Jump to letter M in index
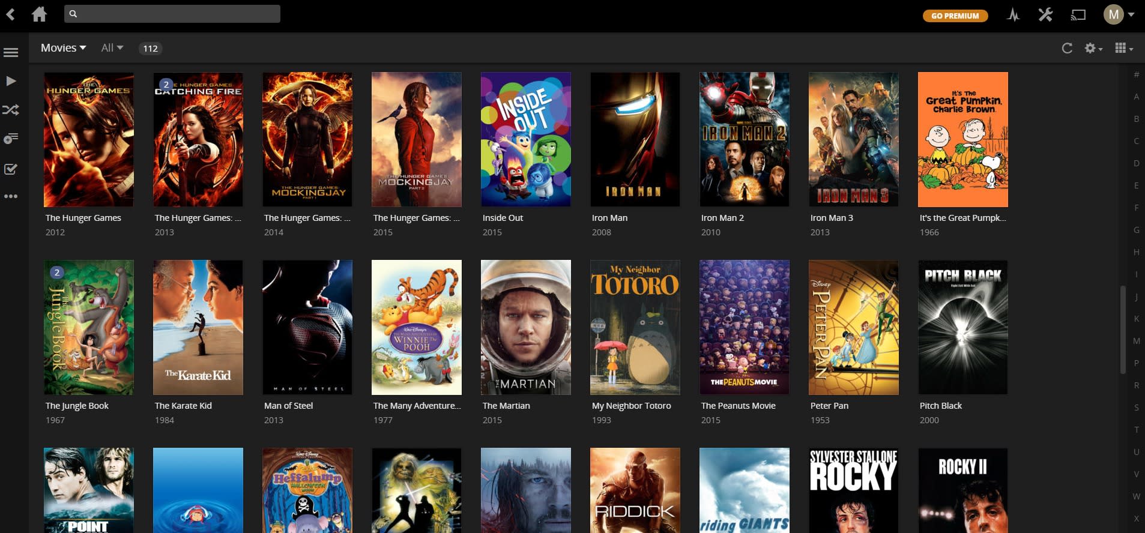The image size is (1145, 533). (x=1136, y=341)
